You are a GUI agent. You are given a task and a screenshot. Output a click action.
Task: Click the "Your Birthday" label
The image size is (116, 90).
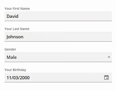point(15,70)
